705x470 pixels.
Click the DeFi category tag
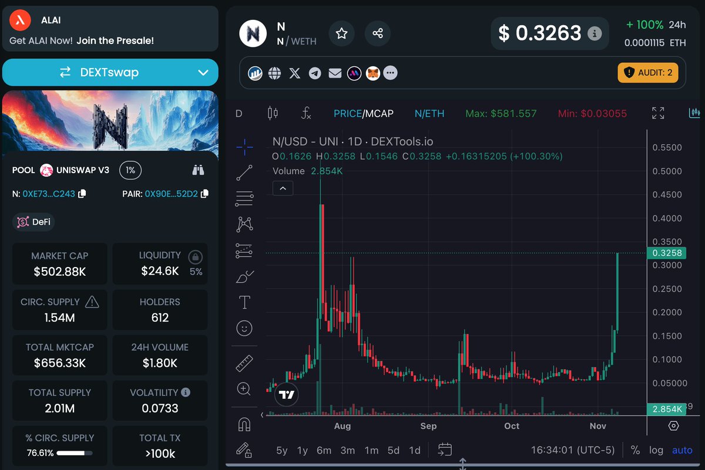pyautogui.click(x=33, y=222)
